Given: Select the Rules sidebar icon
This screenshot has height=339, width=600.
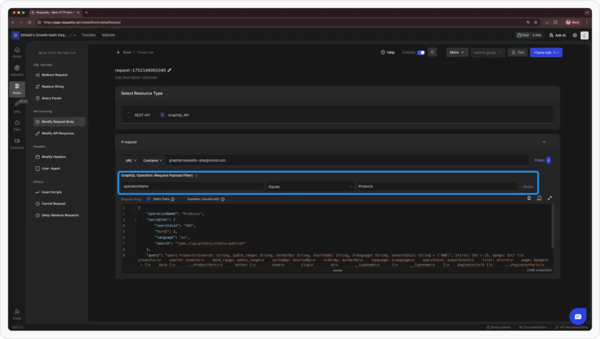Looking at the screenshot, I should pos(17,88).
